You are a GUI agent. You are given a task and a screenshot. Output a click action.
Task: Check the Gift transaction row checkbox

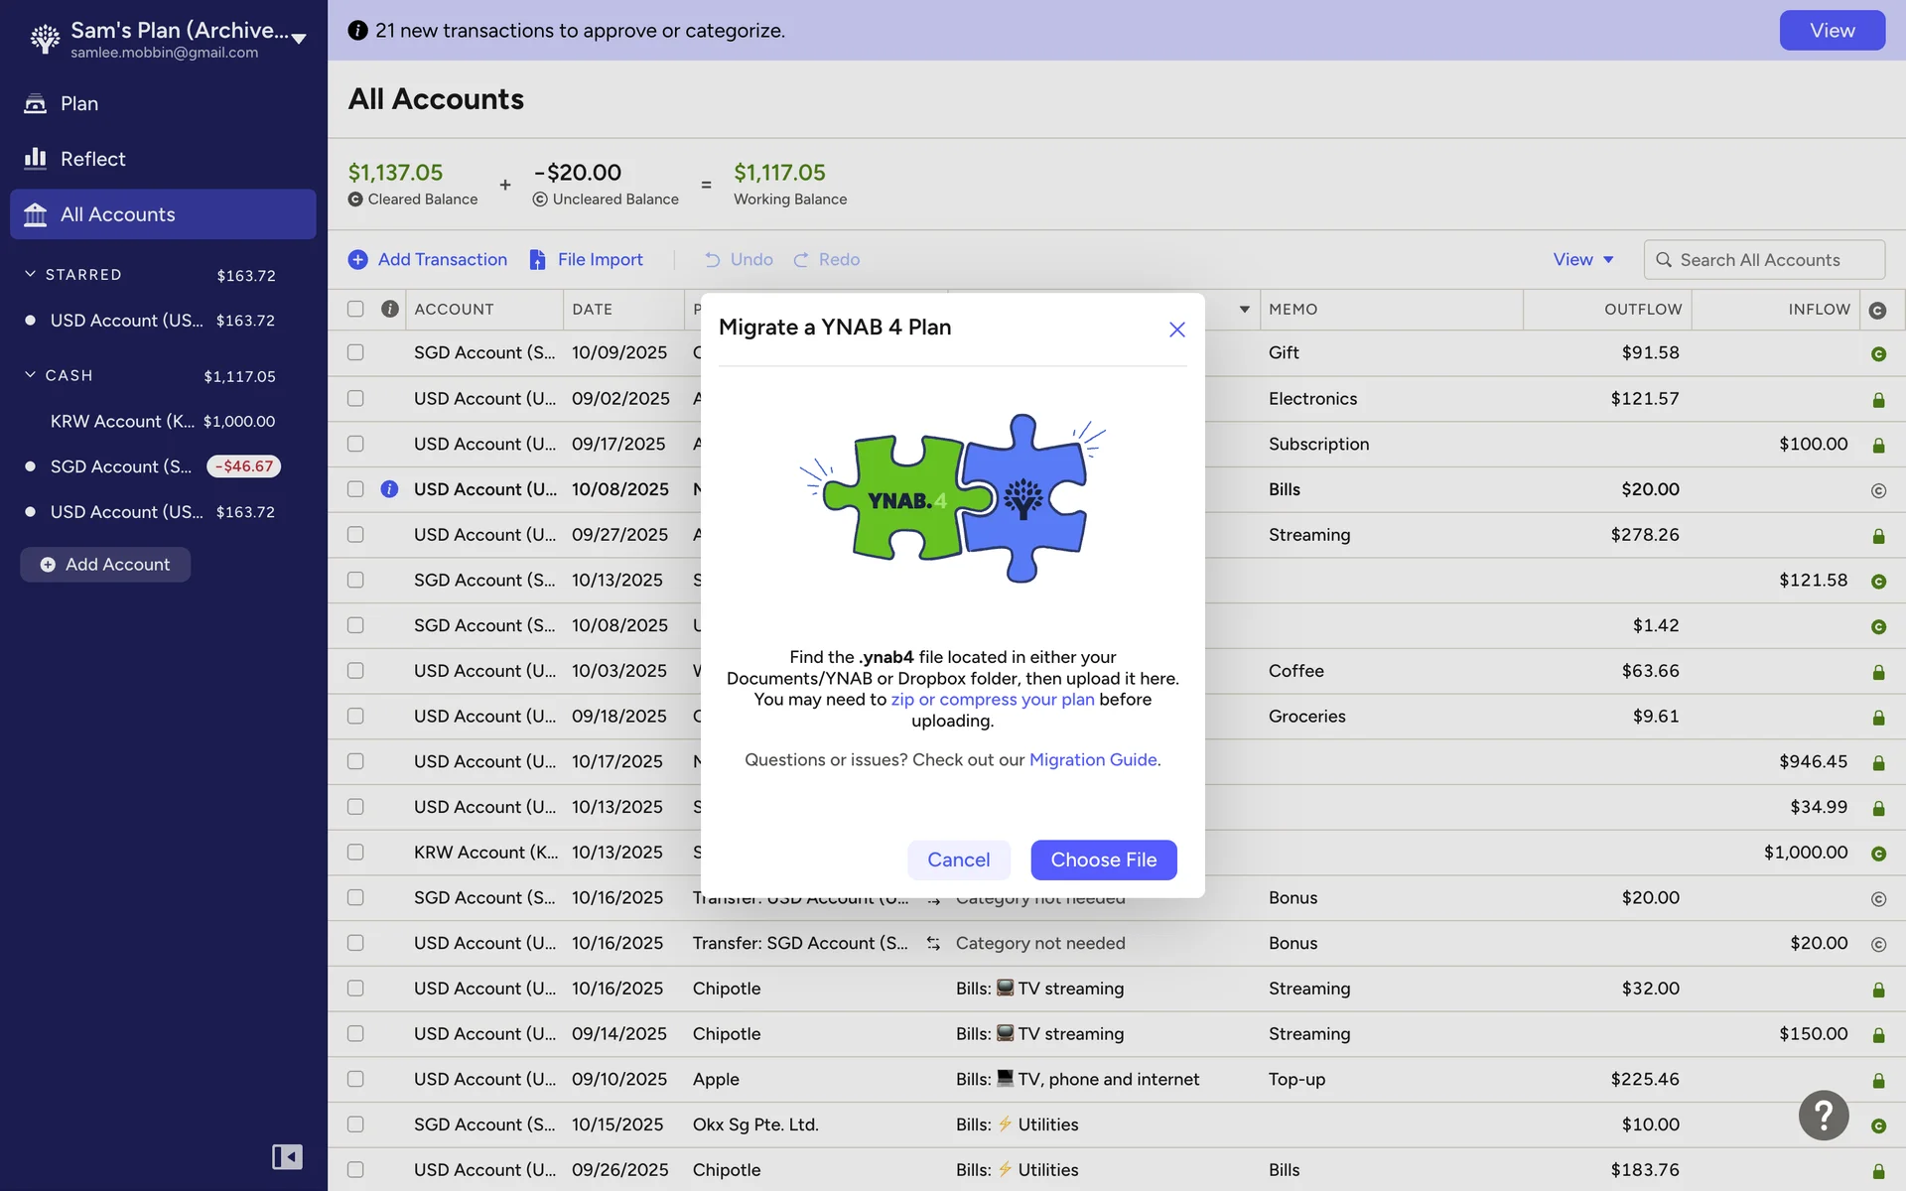pos(355,352)
